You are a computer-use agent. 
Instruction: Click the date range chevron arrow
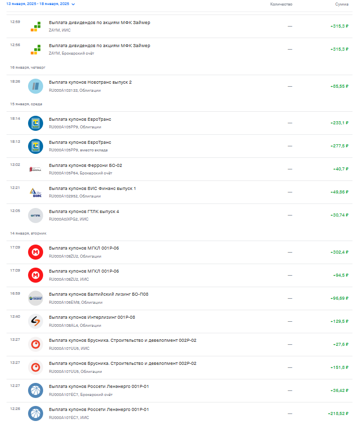pos(73,5)
